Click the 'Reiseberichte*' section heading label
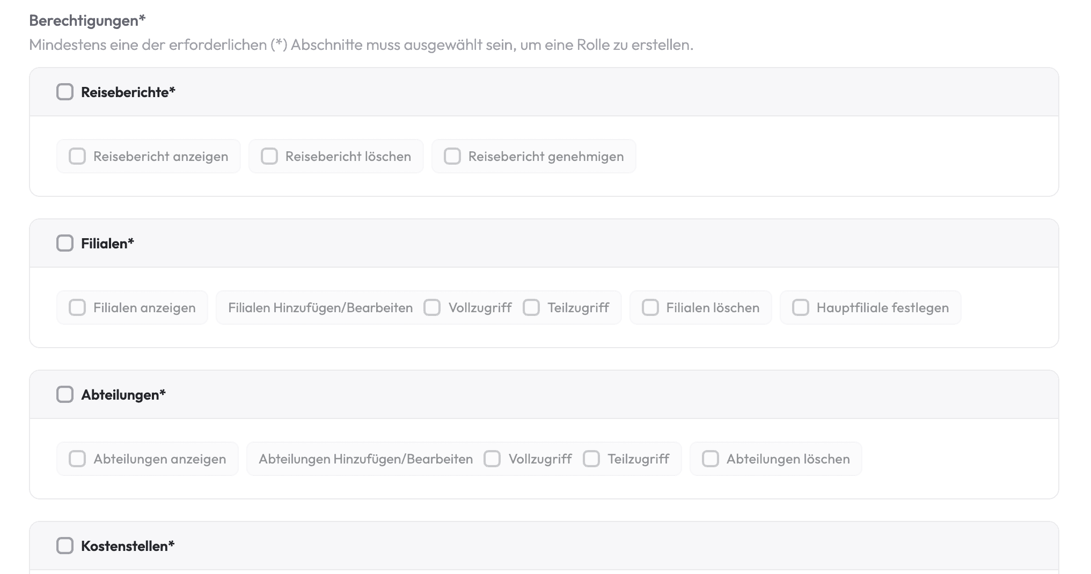The height and width of the screenshot is (574, 1091). point(128,92)
